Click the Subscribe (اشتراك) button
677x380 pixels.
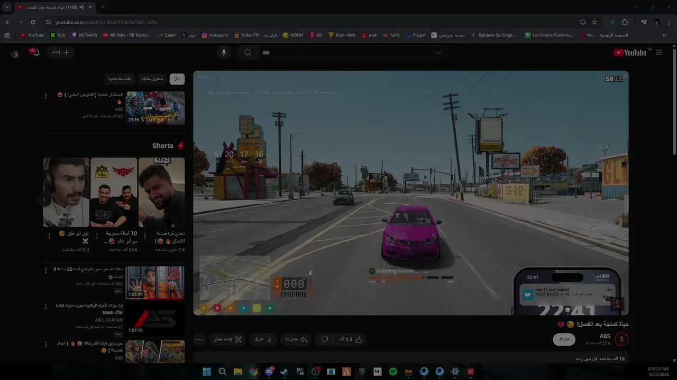click(x=564, y=339)
